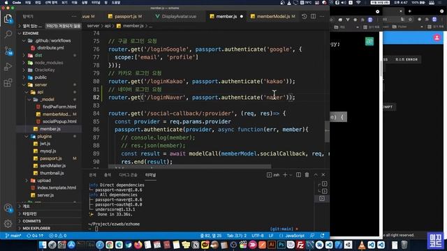
Task: Click the sync changes status item
Action: pos(35,236)
